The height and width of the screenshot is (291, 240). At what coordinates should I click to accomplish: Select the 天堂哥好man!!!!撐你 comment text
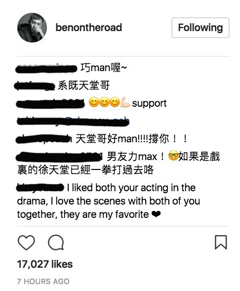click(131, 139)
